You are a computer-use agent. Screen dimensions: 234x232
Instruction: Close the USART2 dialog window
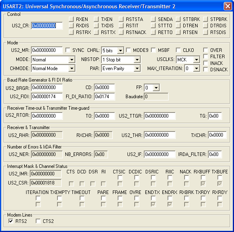click(228, 6)
